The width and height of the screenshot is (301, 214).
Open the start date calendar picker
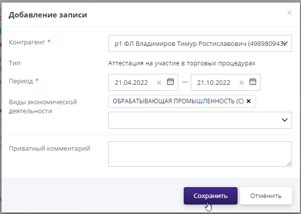point(170,82)
